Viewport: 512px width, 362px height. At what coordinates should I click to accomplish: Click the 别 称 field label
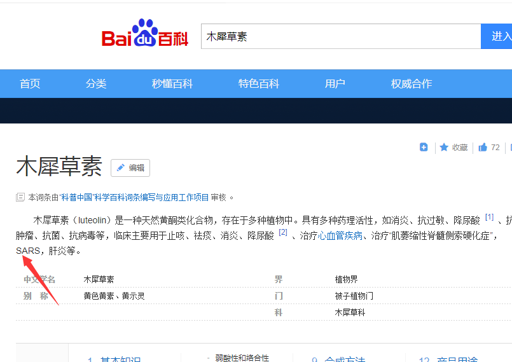point(36,296)
